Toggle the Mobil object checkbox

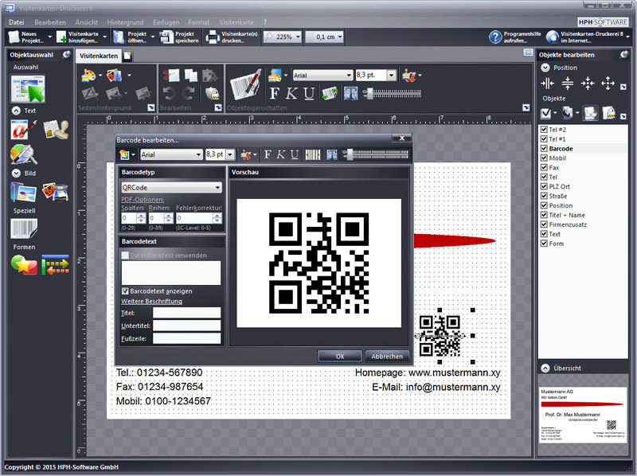(544, 158)
